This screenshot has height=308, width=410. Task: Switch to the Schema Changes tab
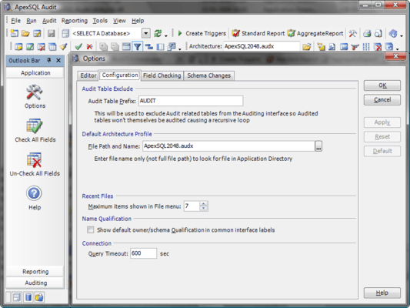pyautogui.click(x=209, y=75)
